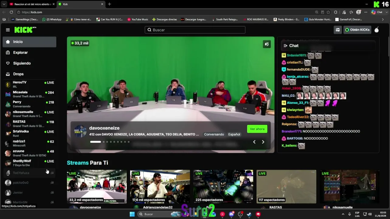Open the Kick shop icon beside Obtén KICKs

(x=338, y=30)
